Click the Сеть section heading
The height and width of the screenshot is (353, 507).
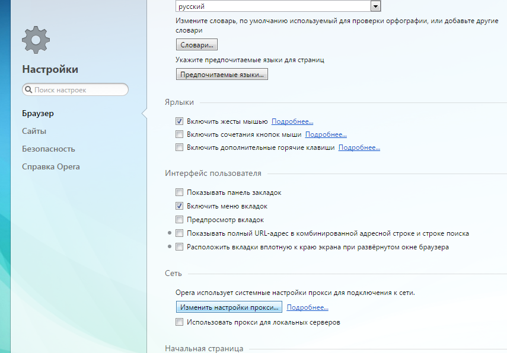click(x=173, y=273)
